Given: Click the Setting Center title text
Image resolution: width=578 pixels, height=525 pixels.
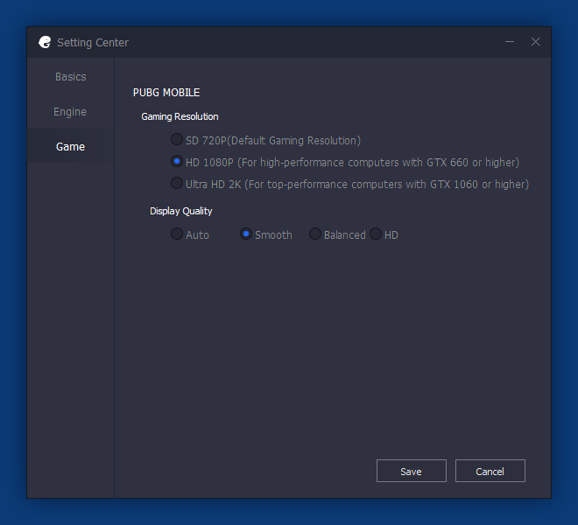Looking at the screenshot, I should 93,43.
